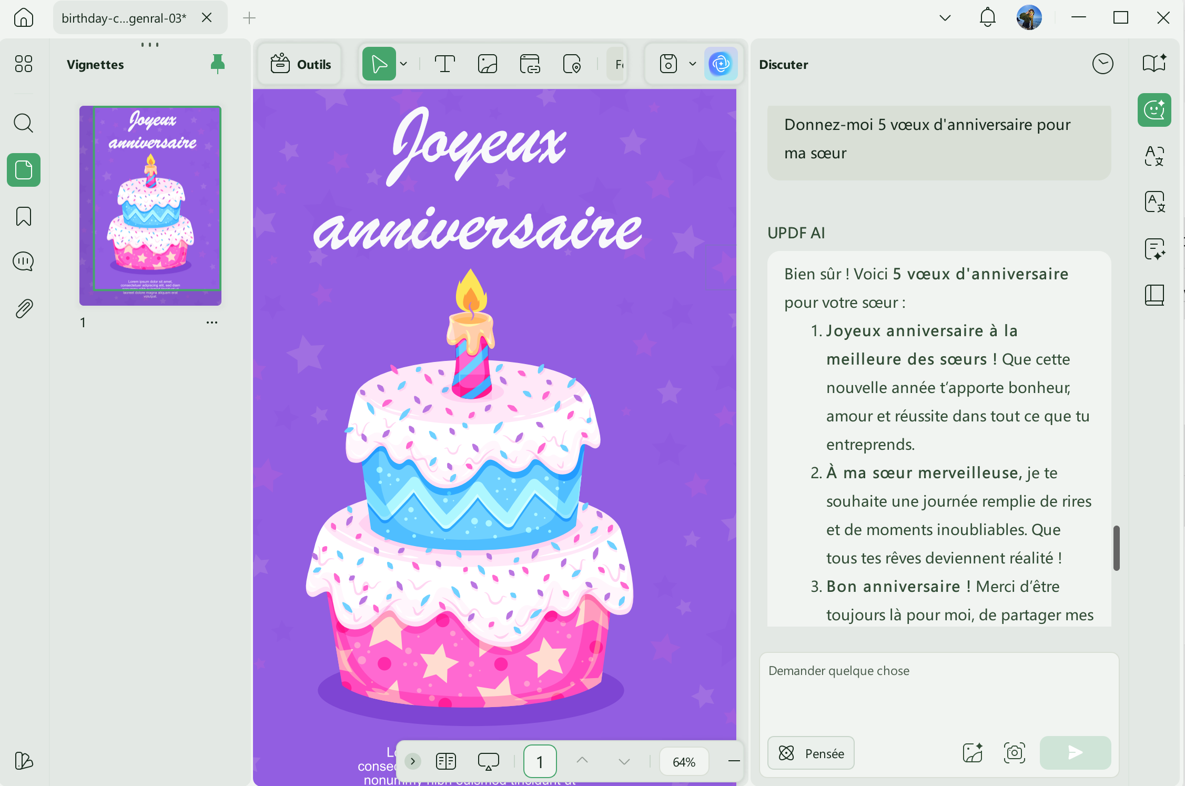Send the chat message

1075,753
